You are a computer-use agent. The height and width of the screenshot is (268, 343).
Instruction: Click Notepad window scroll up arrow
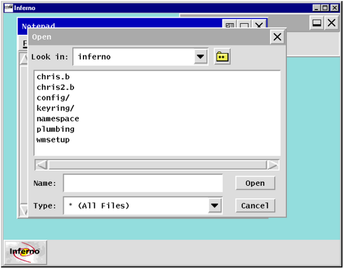coord(24,59)
